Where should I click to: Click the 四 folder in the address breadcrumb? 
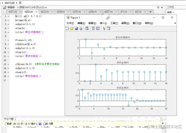pos(20,3)
